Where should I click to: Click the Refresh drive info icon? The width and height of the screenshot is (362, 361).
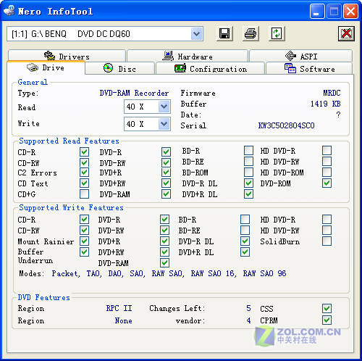tap(277, 33)
